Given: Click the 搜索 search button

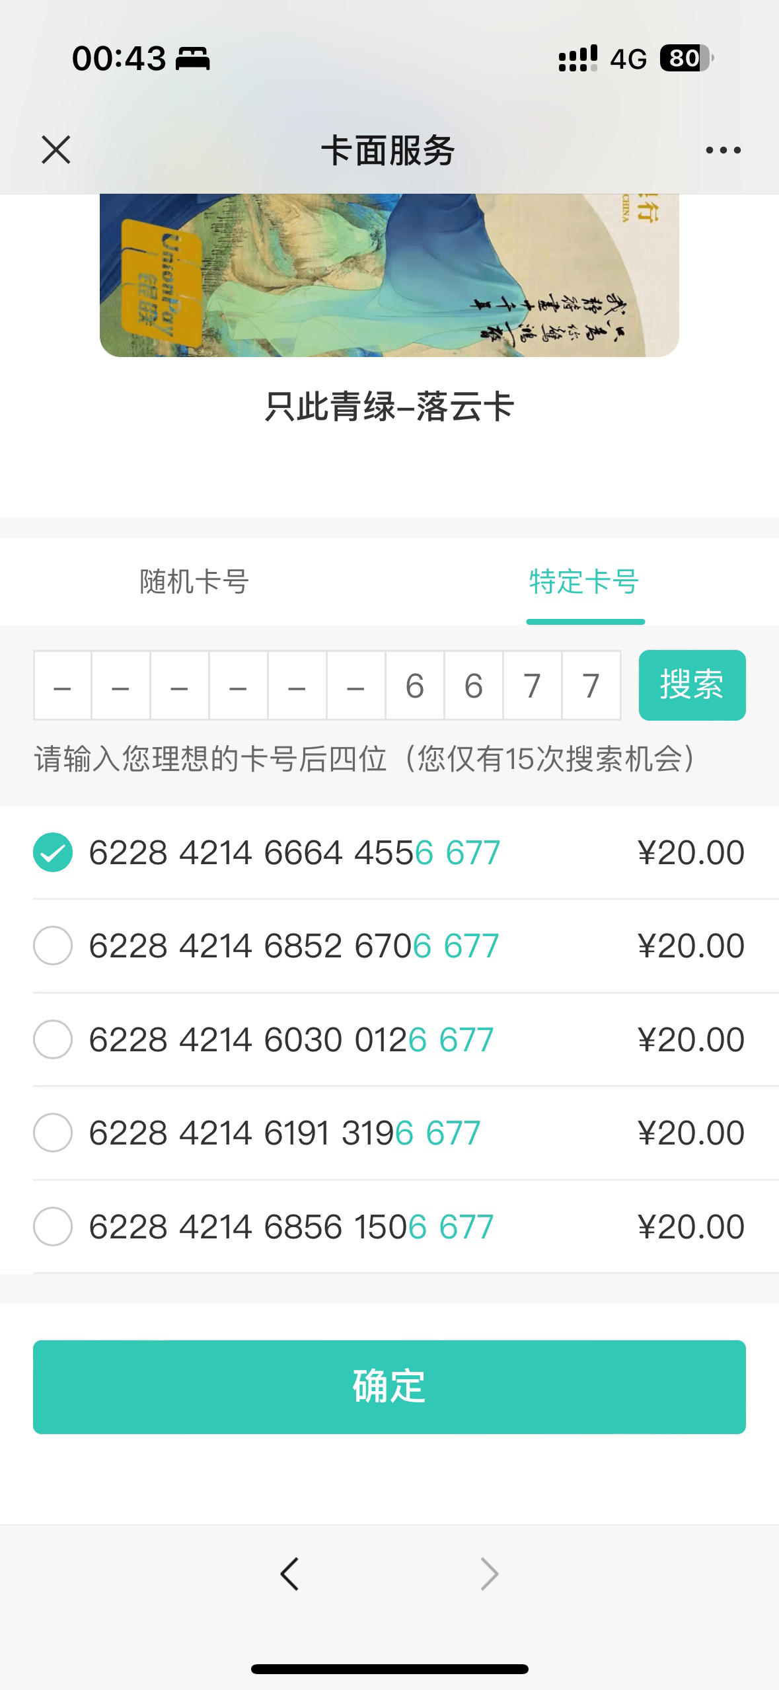Looking at the screenshot, I should [x=692, y=685].
